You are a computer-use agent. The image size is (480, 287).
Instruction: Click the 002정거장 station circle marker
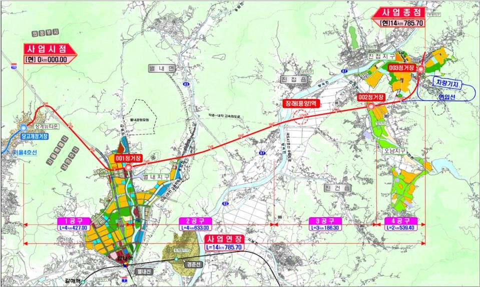click(x=370, y=106)
